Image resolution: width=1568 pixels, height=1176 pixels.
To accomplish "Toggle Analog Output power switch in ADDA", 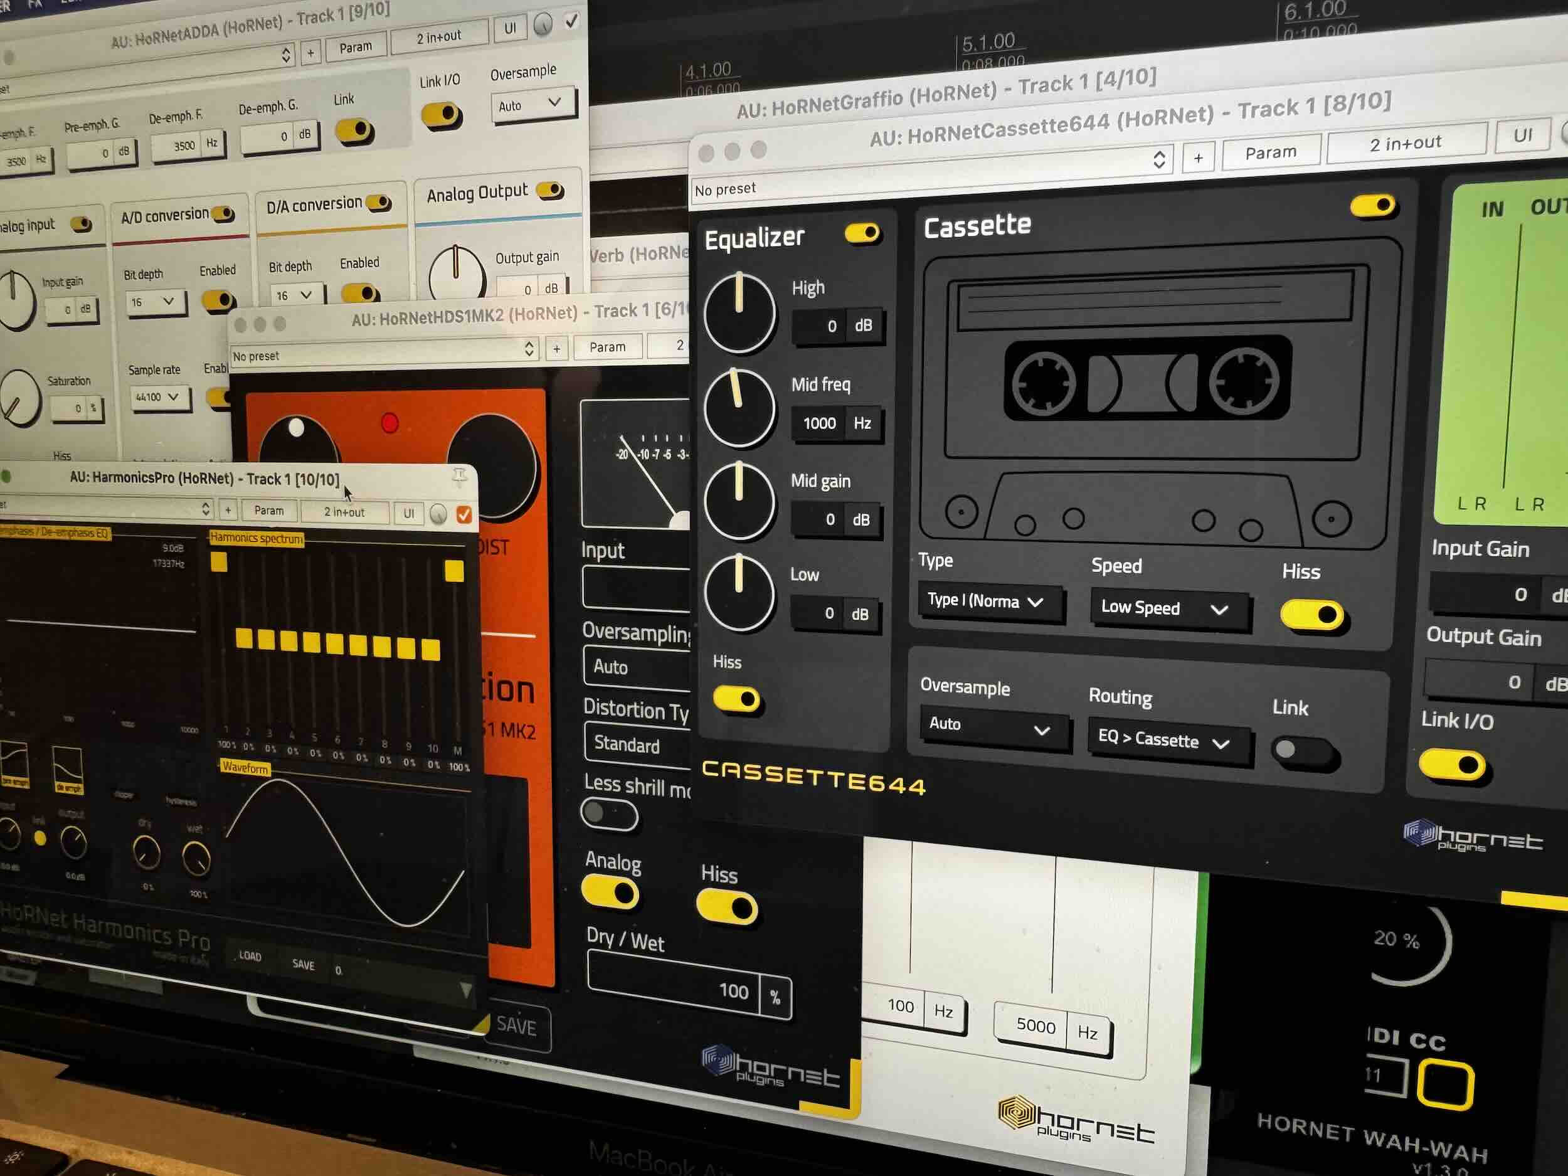I will [x=550, y=190].
